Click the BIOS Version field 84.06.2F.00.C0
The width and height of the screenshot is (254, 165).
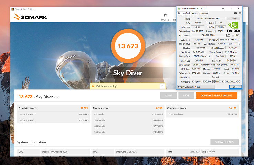(x=208, y=35)
